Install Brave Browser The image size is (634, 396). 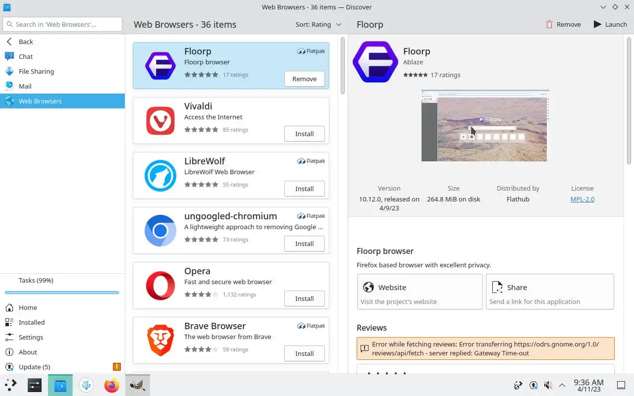point(304,353)
